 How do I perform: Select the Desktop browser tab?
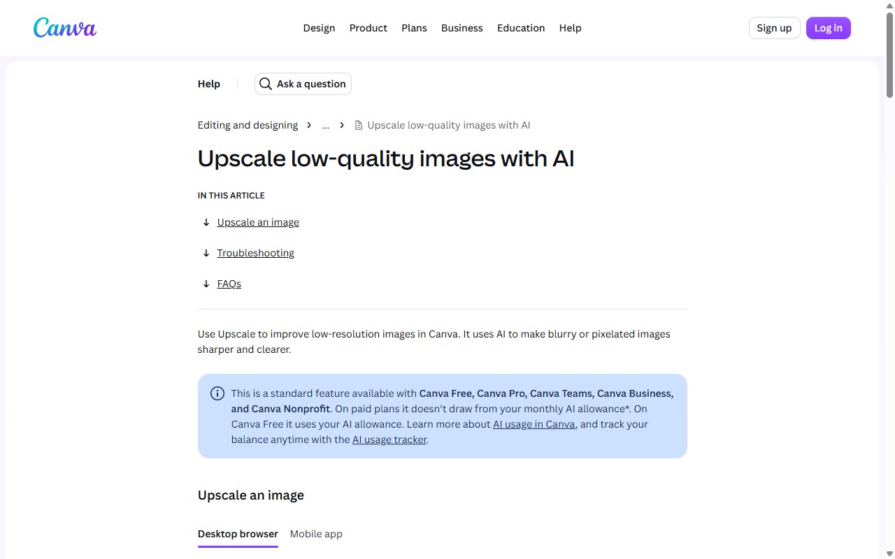coord(238,534)
